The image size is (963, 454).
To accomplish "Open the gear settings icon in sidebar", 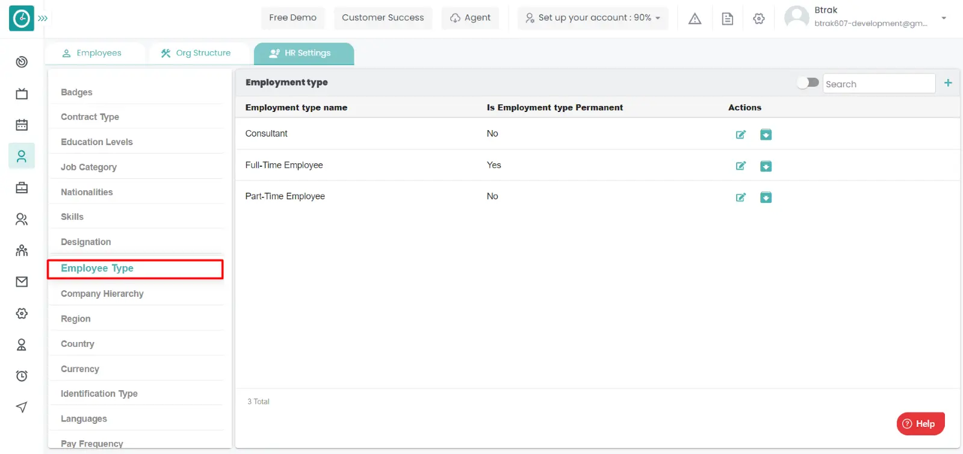I will [22, 313].
